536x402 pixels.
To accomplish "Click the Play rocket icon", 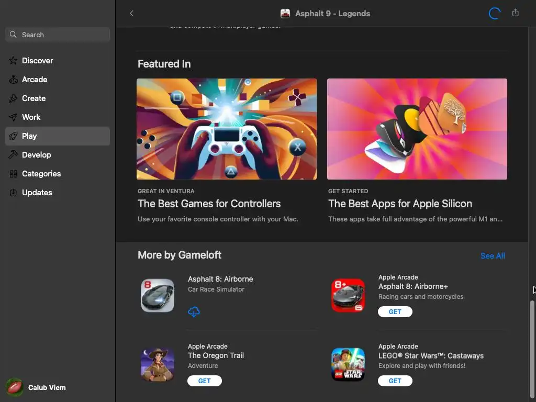I will pyautogui.click(x=13, y=136).
